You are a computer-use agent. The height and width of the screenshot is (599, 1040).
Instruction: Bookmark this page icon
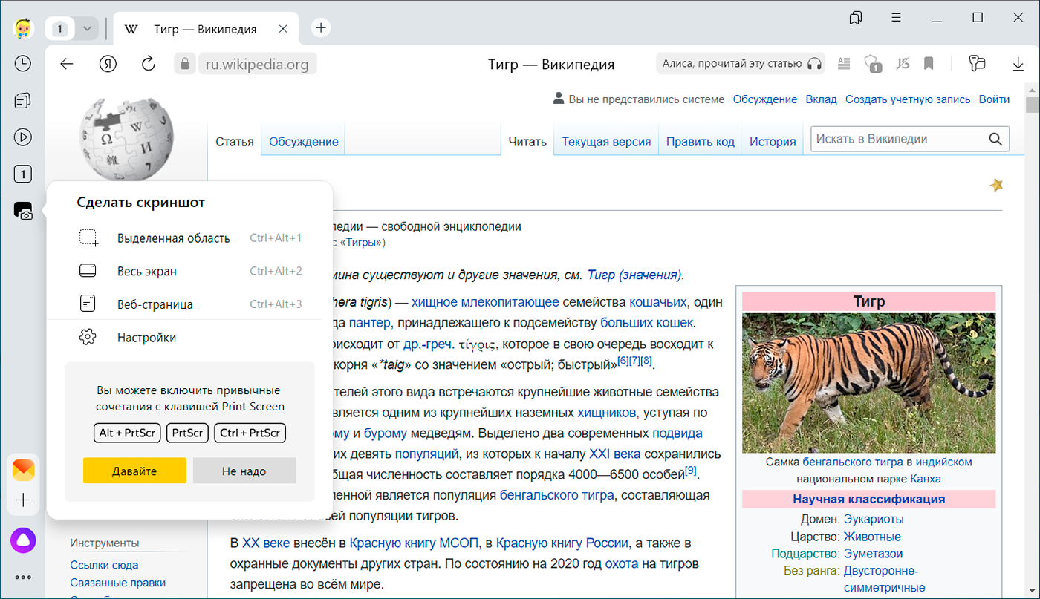click(929, 64)
